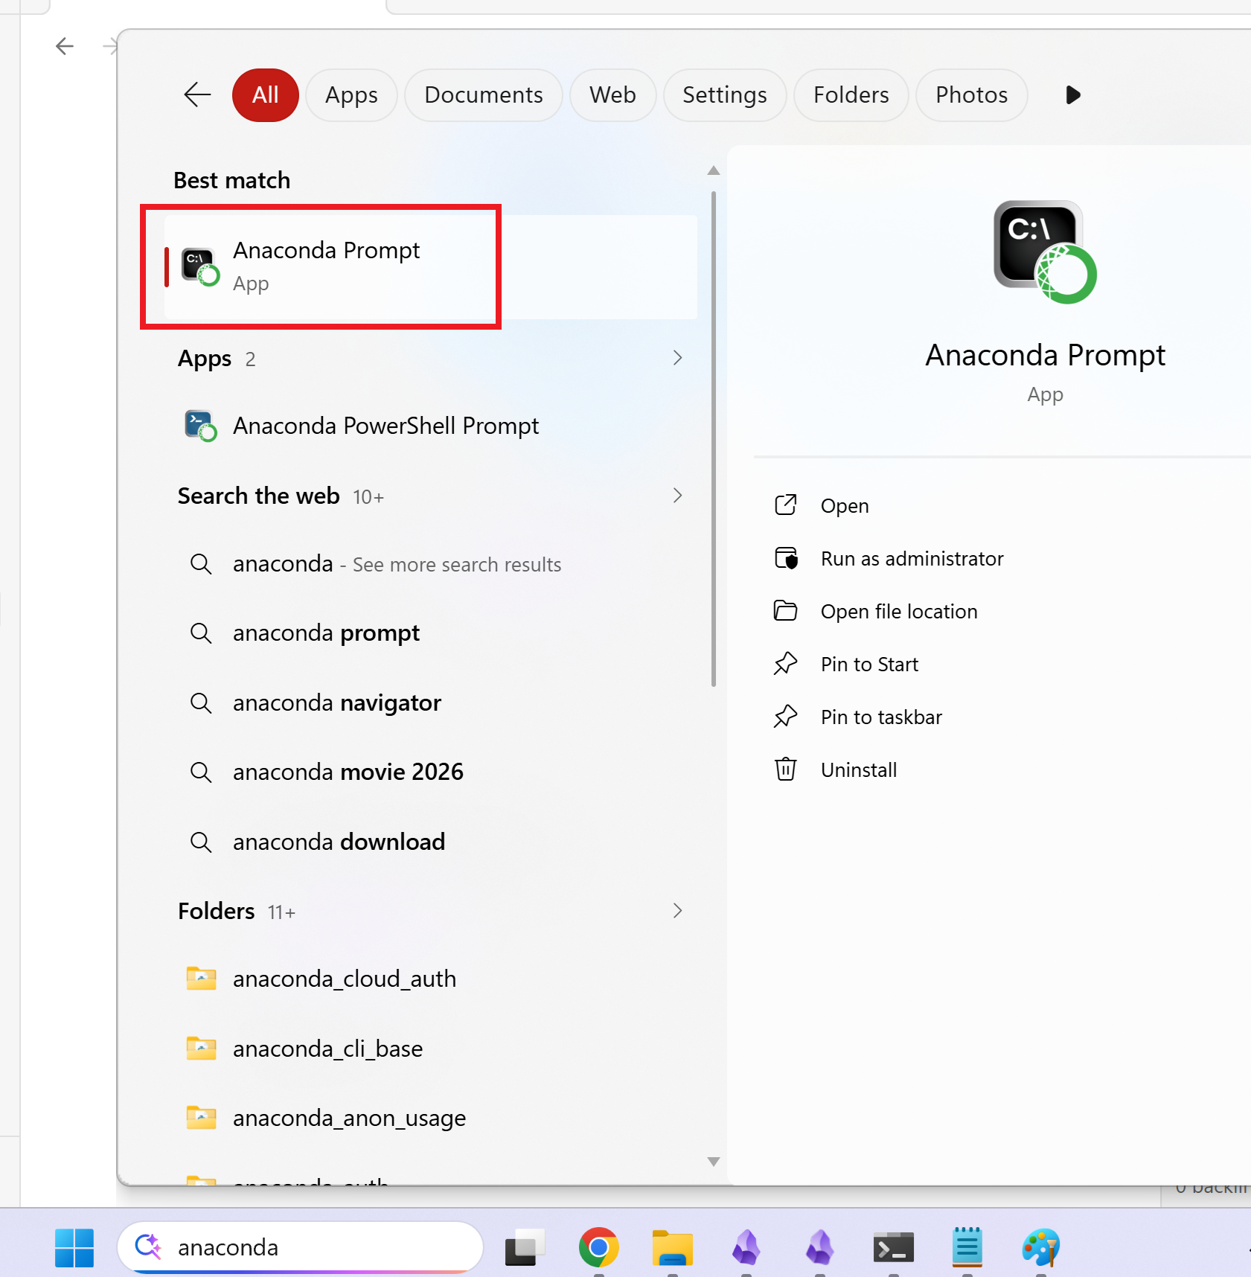Launch Anaconda PowerShell Prompt from results

coord(431,426)
